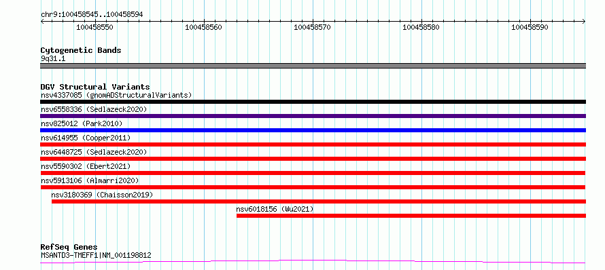
Task: Click ruler position 100458580
Action: 421,27
